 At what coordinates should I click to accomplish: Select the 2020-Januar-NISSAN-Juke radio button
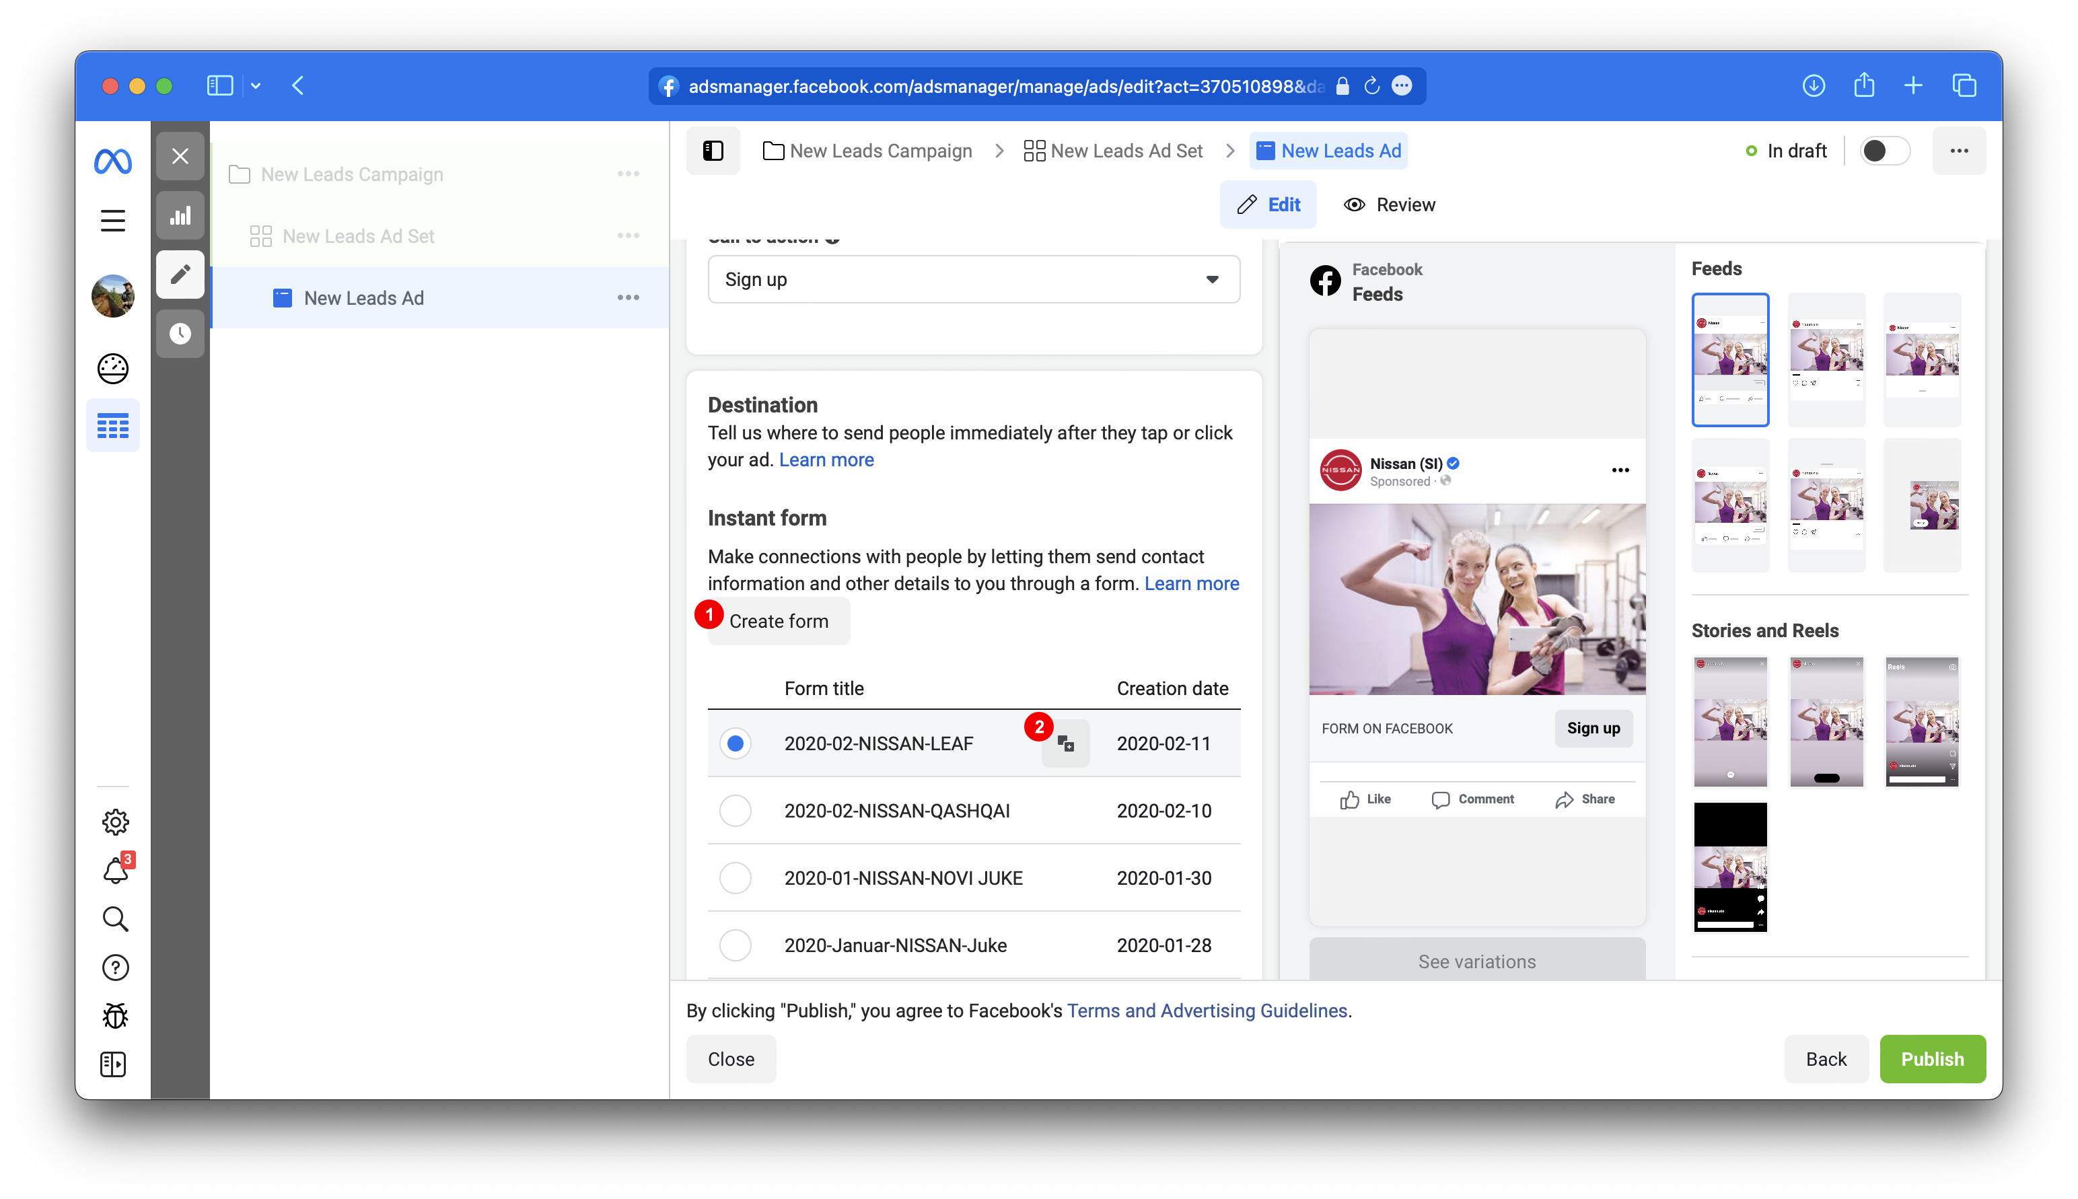tap(735, 945)
